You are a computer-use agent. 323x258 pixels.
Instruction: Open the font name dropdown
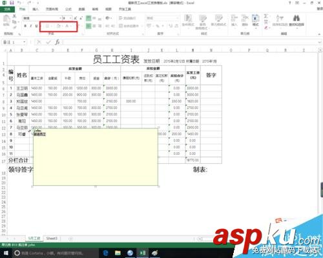click(60, 18)
